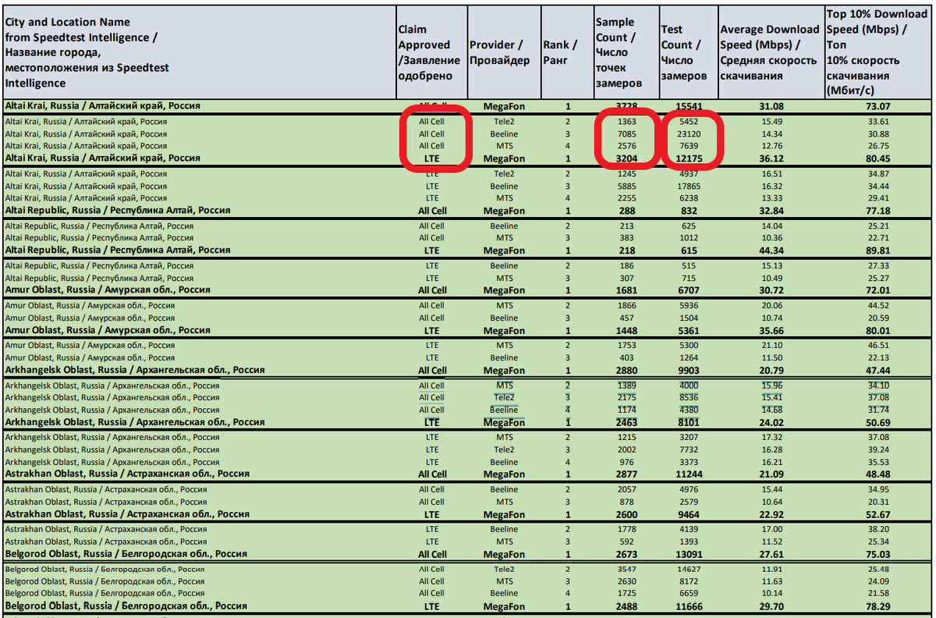Select the test count cell 7732
936x618 pixels.
[688, 450]
